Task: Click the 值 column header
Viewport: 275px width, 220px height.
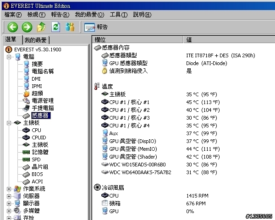Action: pos(230,40)
